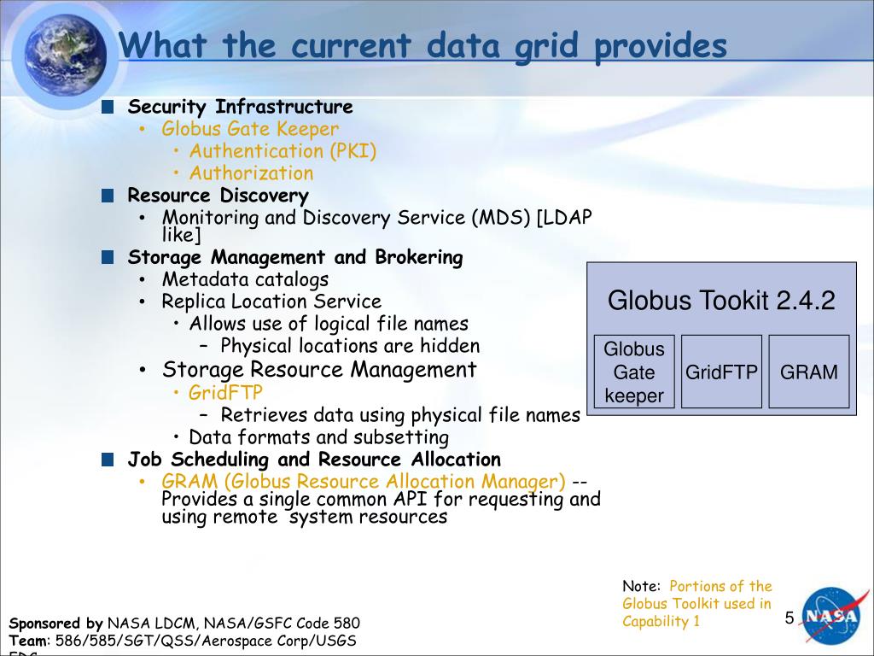Click 'Job Scheduling and Resource Allocation' heading
The image size is (874, 656).
(x=314, y=460)
